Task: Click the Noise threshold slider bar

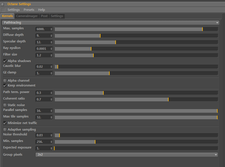Action: [136, 135]
